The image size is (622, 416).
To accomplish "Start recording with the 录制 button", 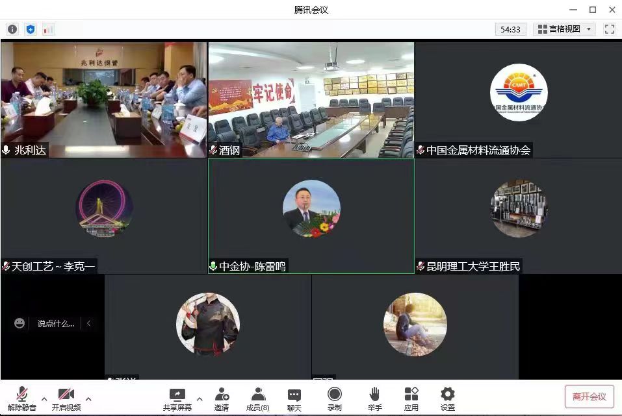I will tap(335, 398).
